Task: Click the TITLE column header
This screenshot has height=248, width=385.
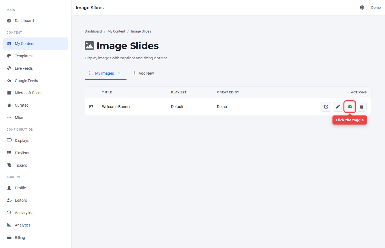Action: click(x=107, y=92)
